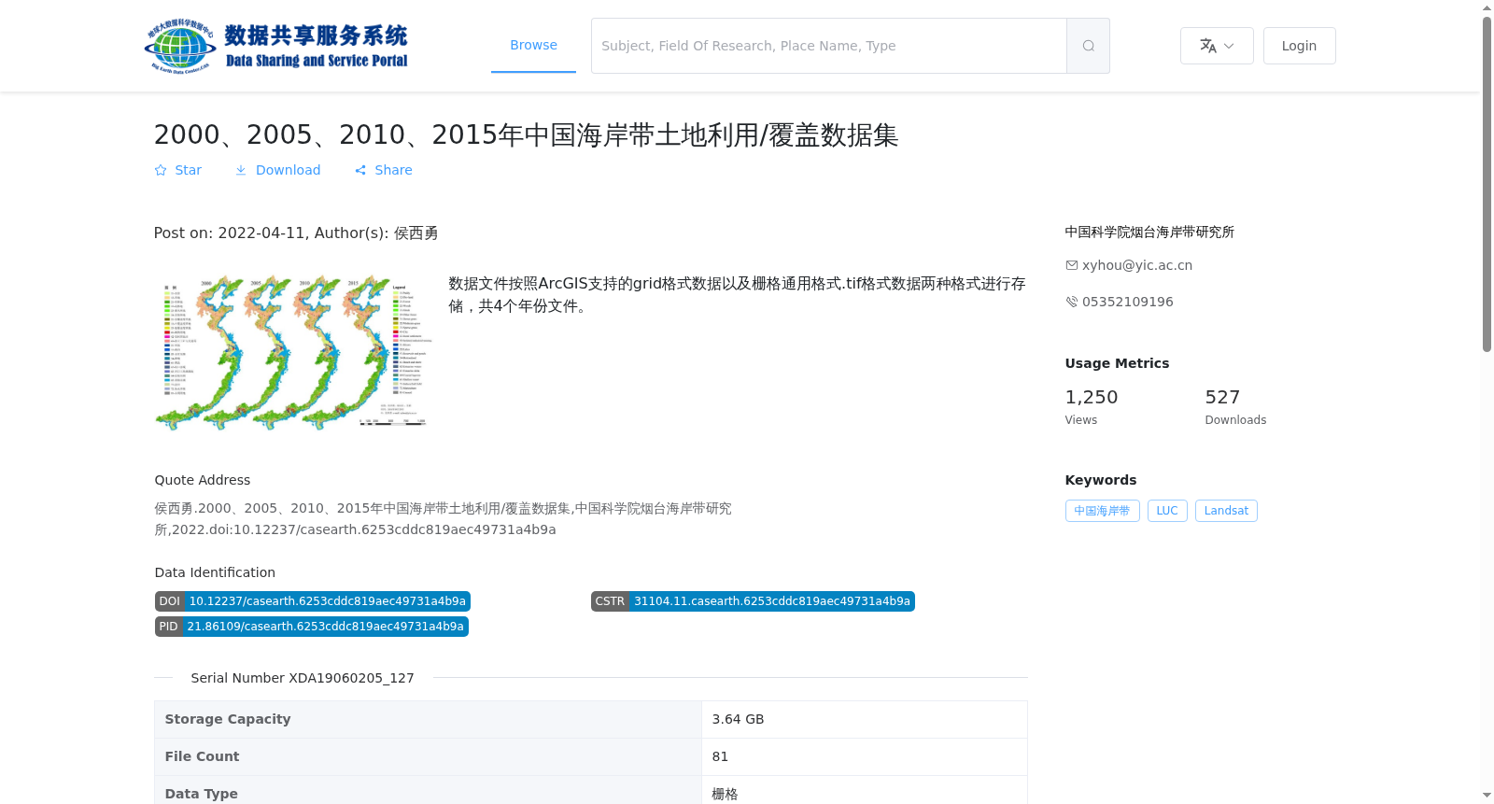Click the Login button
This screenshot has height=804, width=1494.
click(x=1299, y=46)
